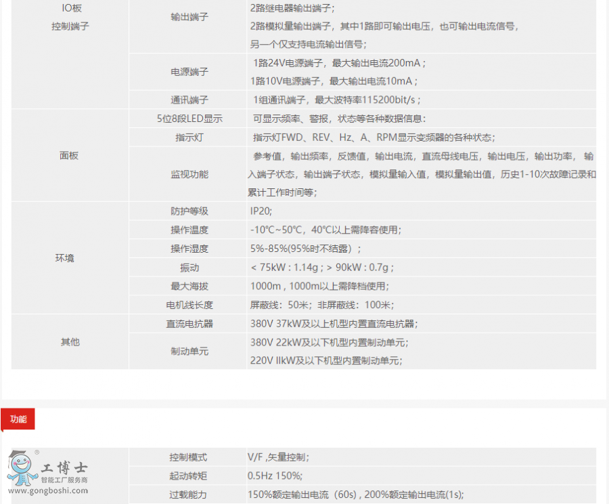Click the IO板 控制端子 category cell
This screenshot has width=609, height=504.
coord(70,18)
